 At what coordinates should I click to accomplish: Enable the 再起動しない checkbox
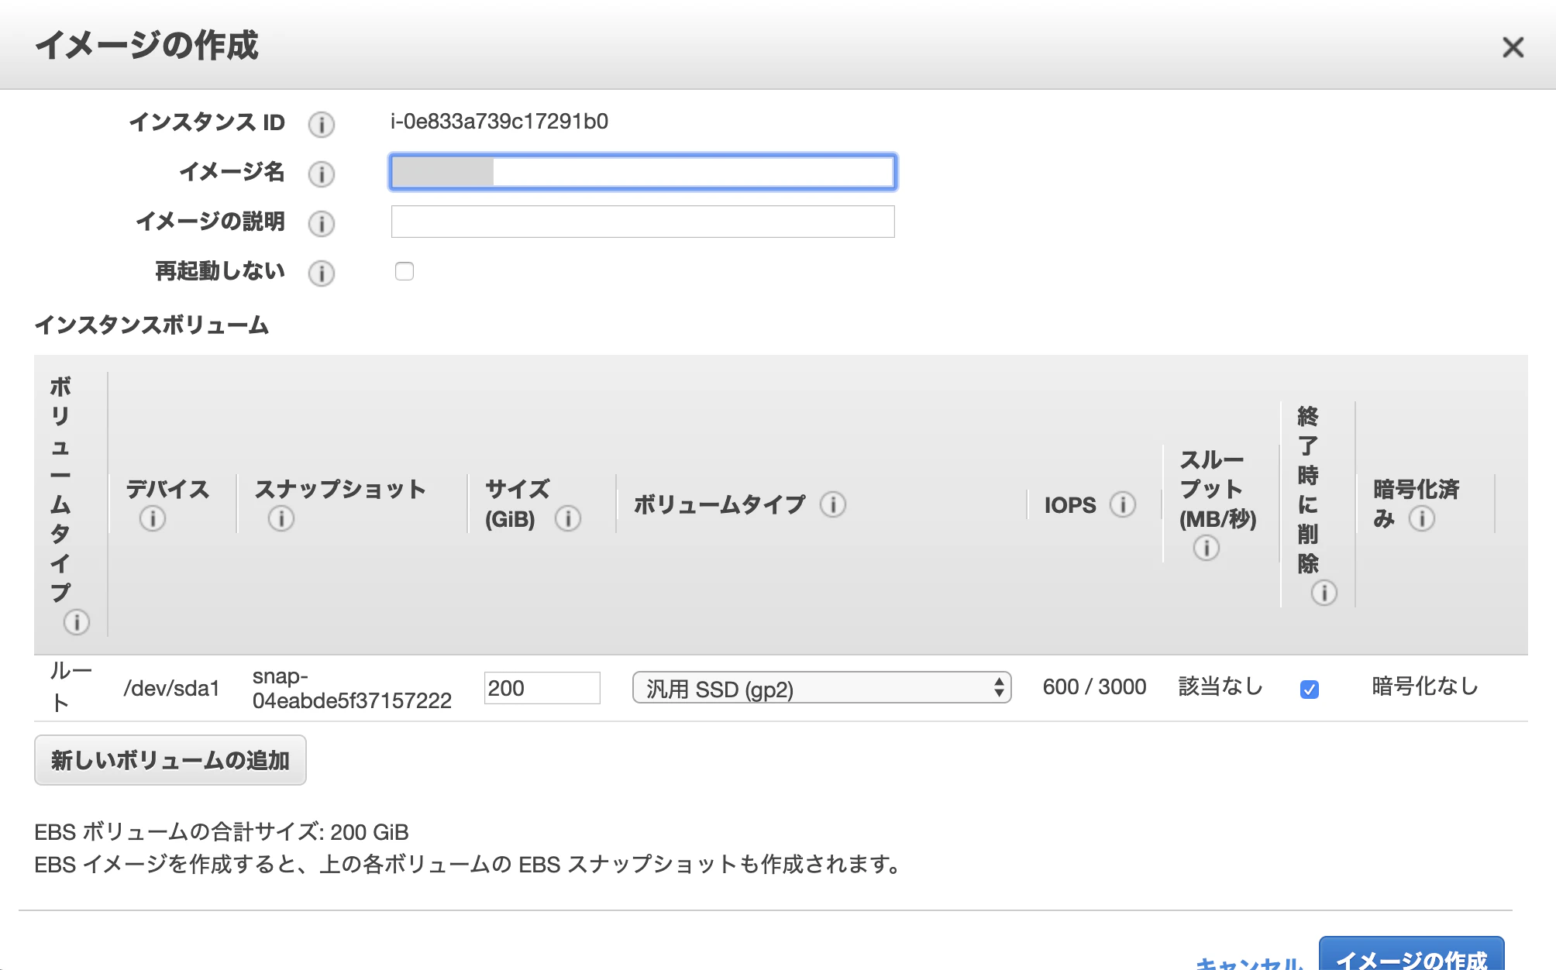coord(404,271)
